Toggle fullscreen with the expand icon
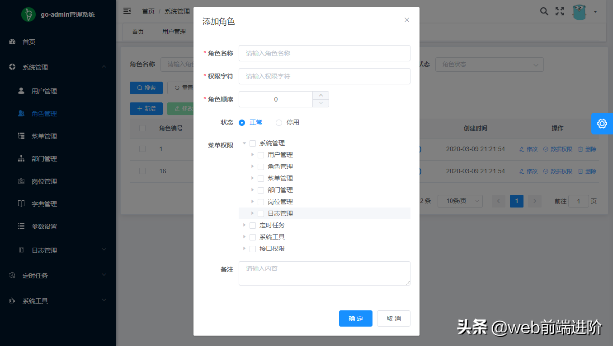 pyautogui.click(x=560, y=11)
